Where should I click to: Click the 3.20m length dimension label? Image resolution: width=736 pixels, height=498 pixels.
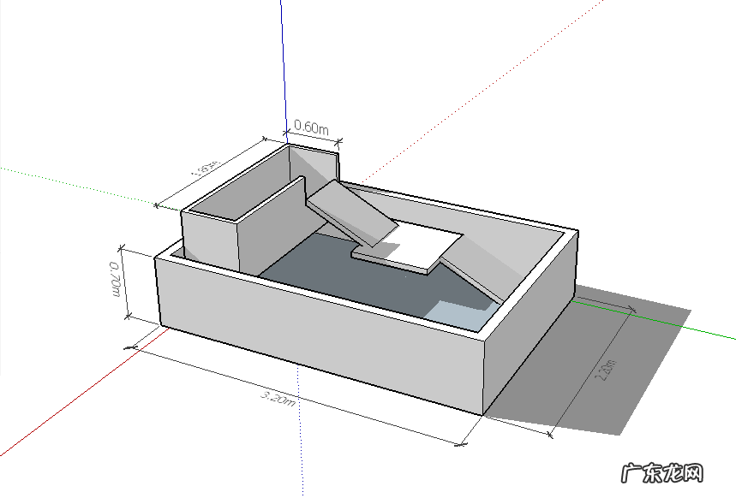tap(278, 399)
